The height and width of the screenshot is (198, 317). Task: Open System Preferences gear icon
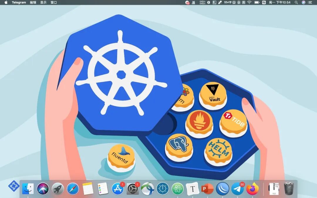(x=133, y=189)
